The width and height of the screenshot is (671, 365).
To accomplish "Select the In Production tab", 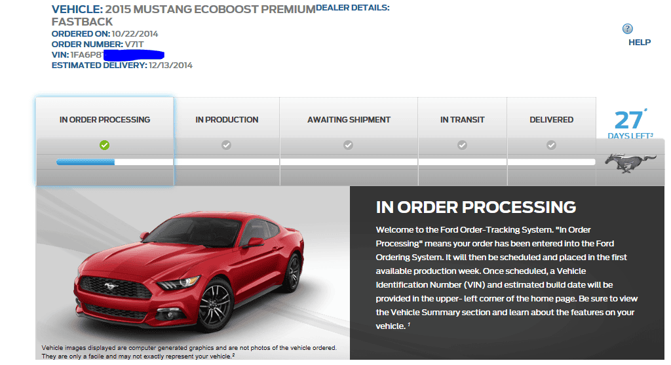I will coord(227,141).
